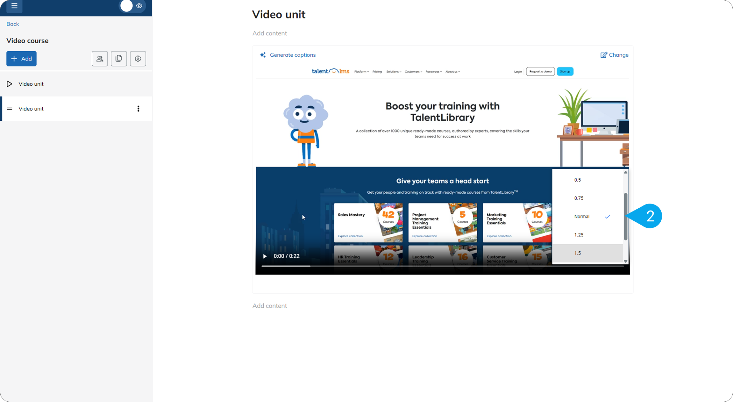The height and width of the screenshot is (402, 733).
Task: Select 1.25 playback speed
Action: [x=587, y=235]
